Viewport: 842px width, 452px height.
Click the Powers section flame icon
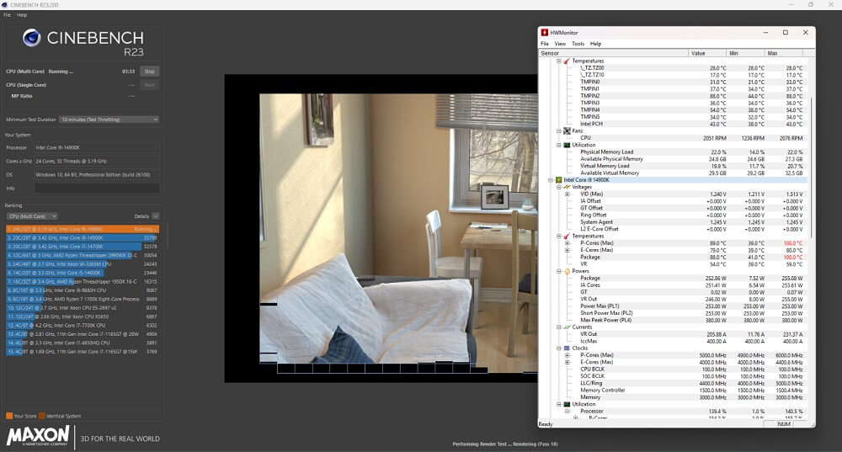coord(567,271)
